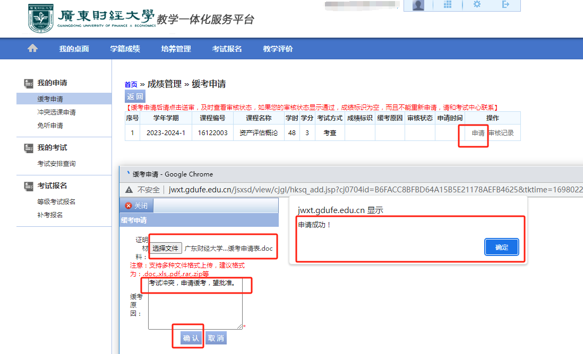
Task: Open the apps grid icon
Action: pyautogui.click(x=448, y=5)
